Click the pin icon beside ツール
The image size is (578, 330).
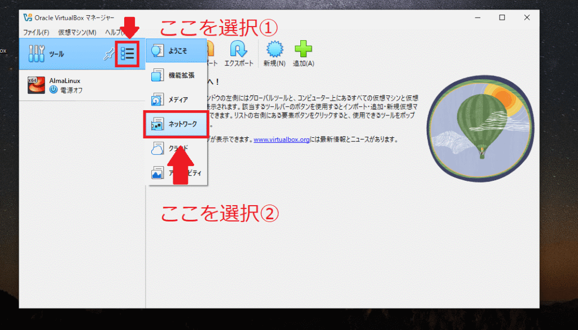click(x=109, y=54)
